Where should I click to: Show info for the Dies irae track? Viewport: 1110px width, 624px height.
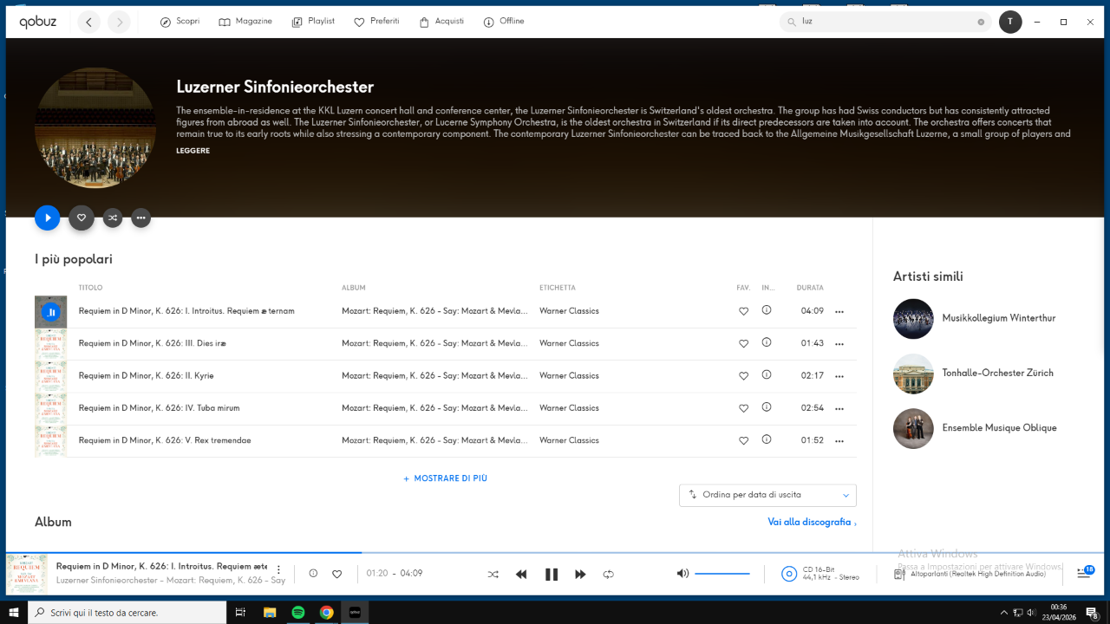(x=766, y=343)
